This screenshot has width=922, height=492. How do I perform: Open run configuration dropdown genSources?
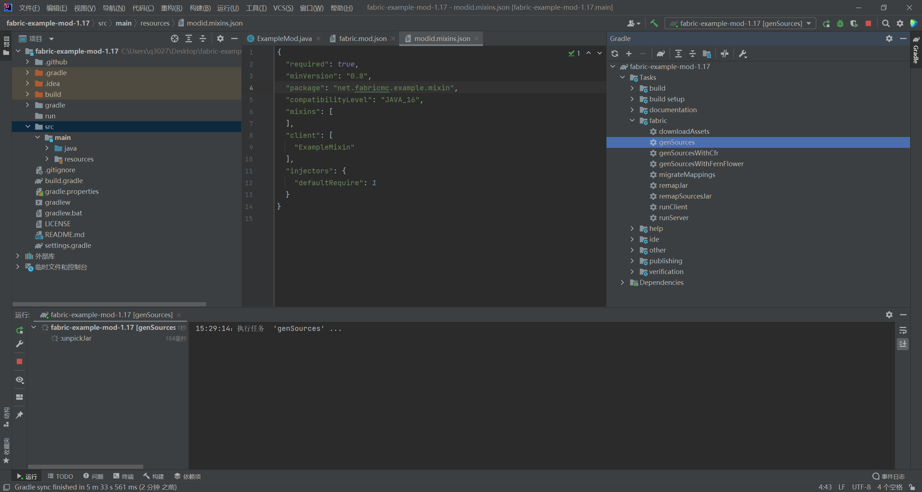click(x=740, y=23)
